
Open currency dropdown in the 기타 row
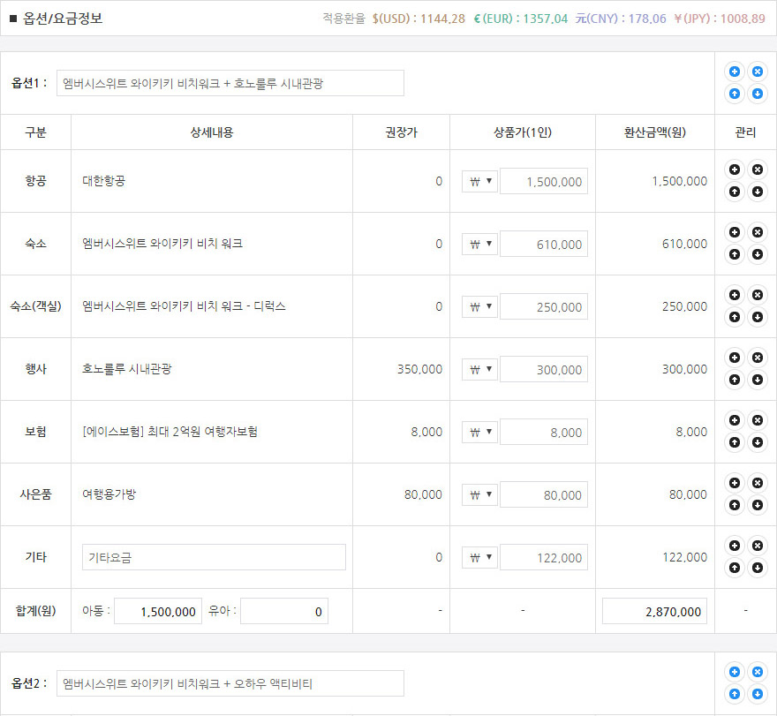[x=479, y=557]
